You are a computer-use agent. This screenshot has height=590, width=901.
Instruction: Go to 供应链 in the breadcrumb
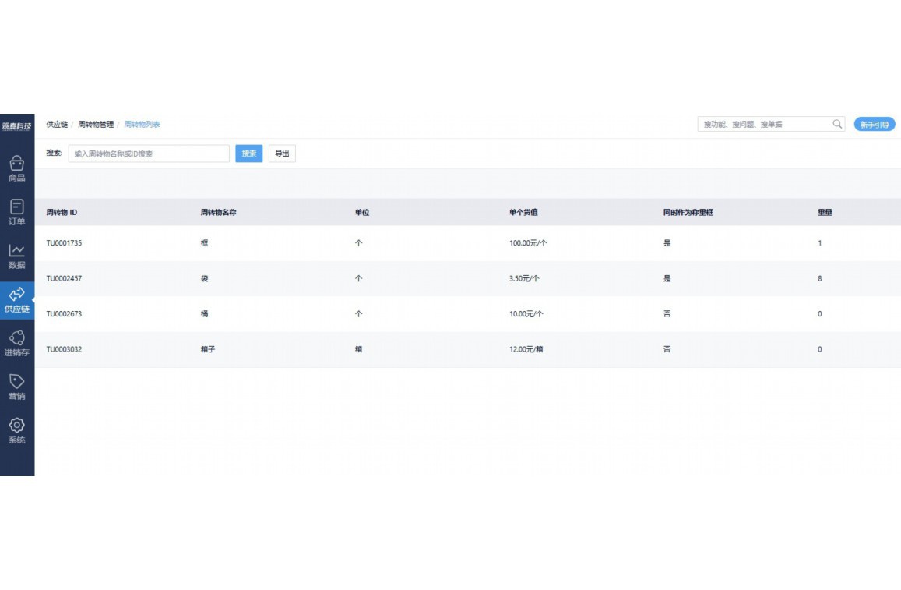(x=57, y=125)
